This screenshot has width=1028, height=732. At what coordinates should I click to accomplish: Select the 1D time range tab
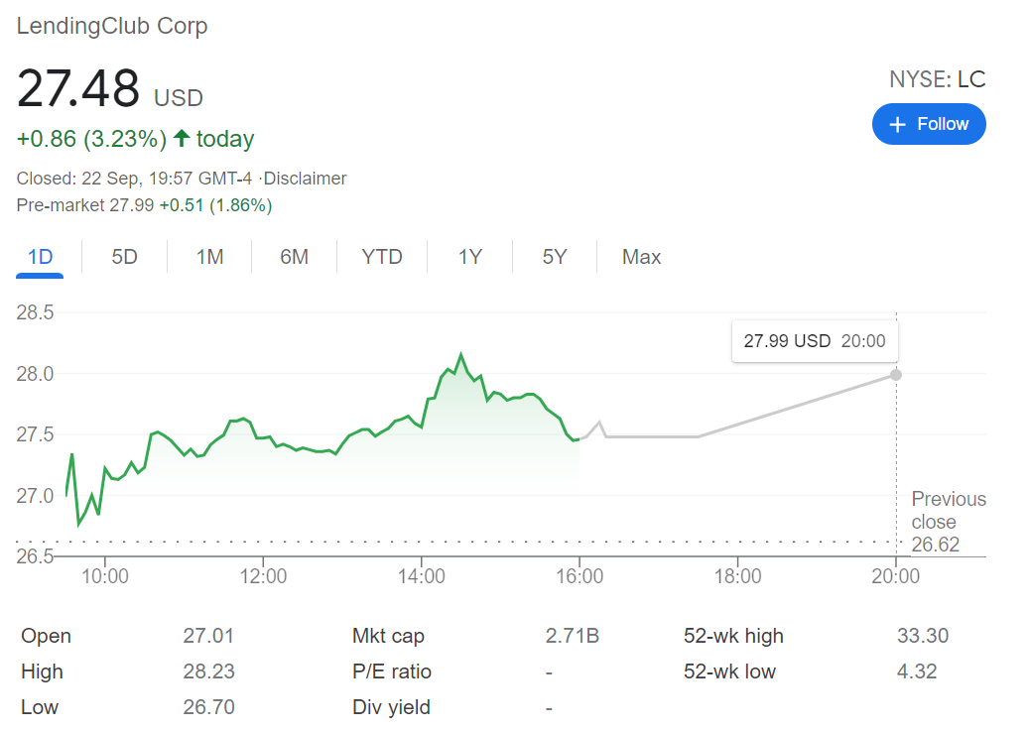[40, 257]
